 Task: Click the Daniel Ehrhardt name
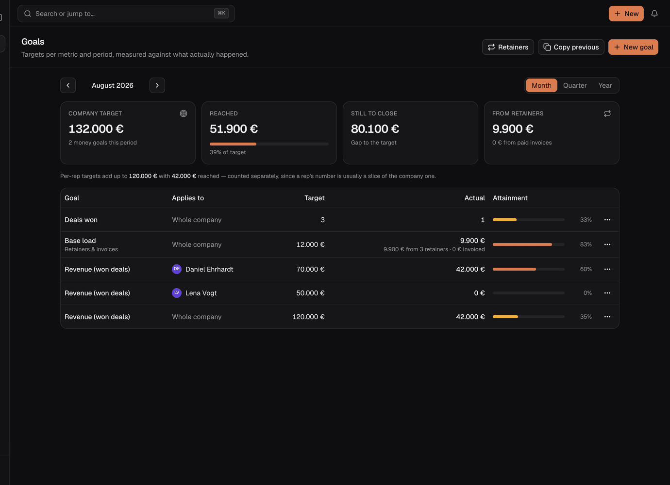point(209,269)
